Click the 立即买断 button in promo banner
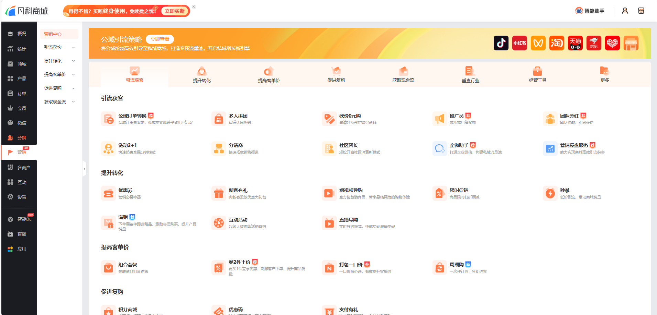657x315 pixels. [175, 11]
